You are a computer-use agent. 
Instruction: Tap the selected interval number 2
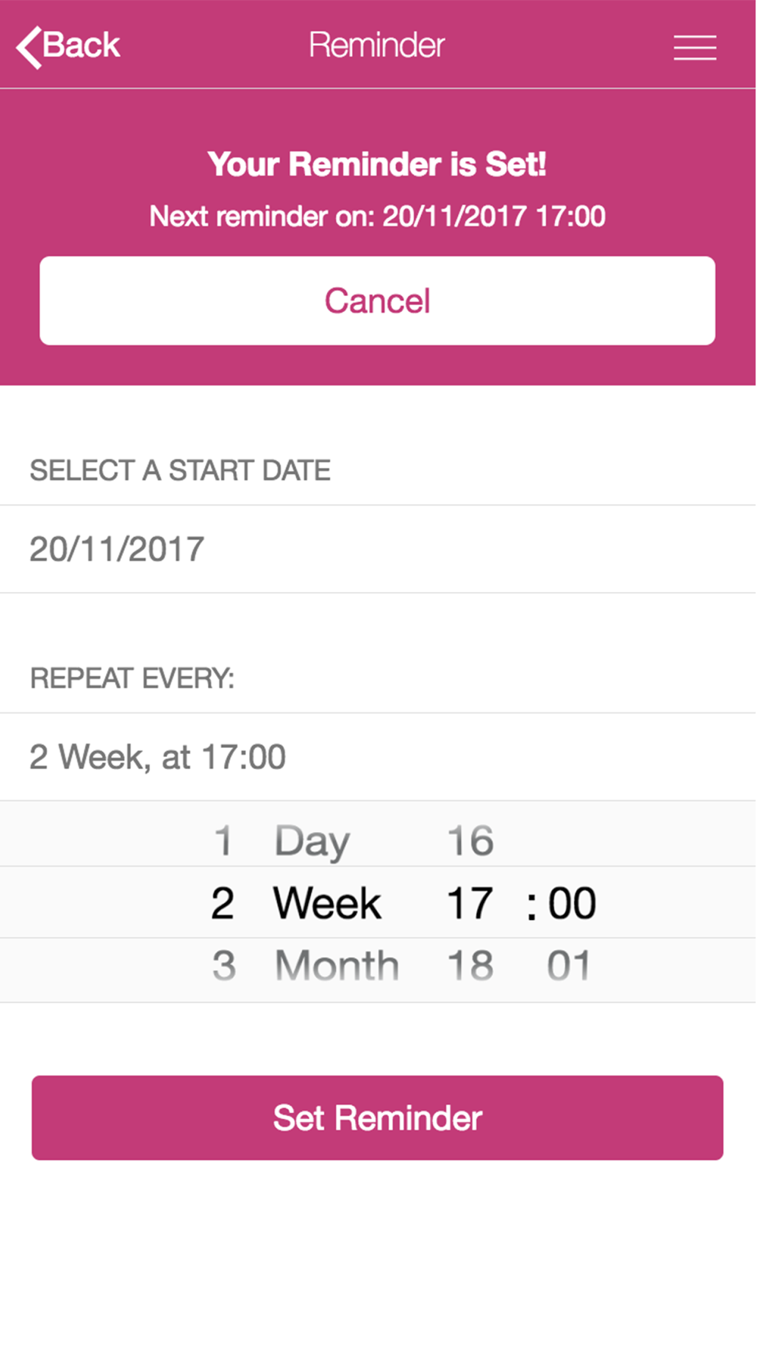[223, 903]
